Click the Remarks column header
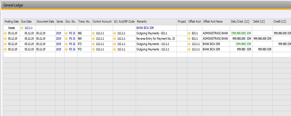Screen dimensions: 291x116 click(x=156, y=22)
